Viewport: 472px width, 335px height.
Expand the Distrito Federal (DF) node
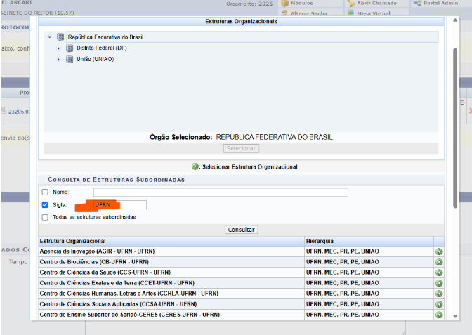[59, 48]
